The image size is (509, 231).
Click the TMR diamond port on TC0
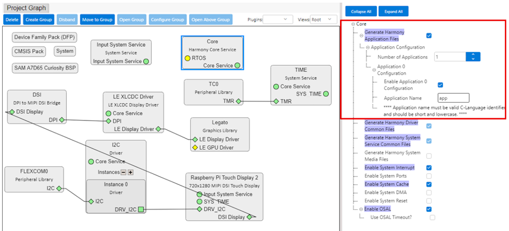[238, 101]
